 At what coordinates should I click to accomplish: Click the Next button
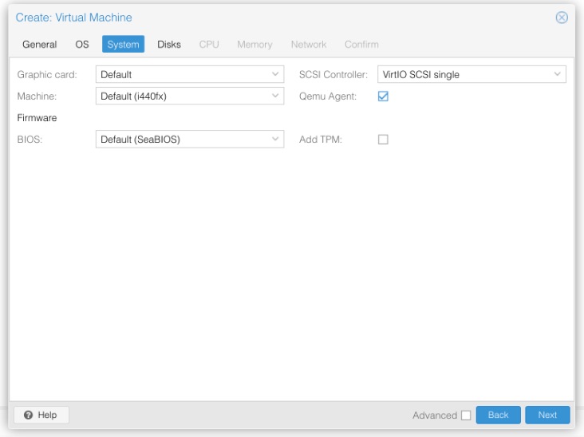547,415
